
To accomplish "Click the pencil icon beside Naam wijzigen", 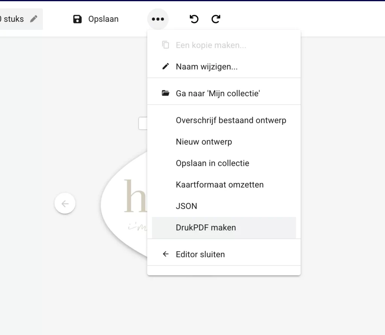I will pos(165,67).
